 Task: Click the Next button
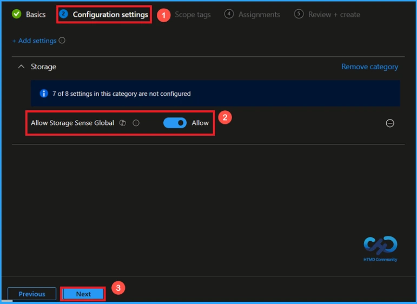coord(83,294)
